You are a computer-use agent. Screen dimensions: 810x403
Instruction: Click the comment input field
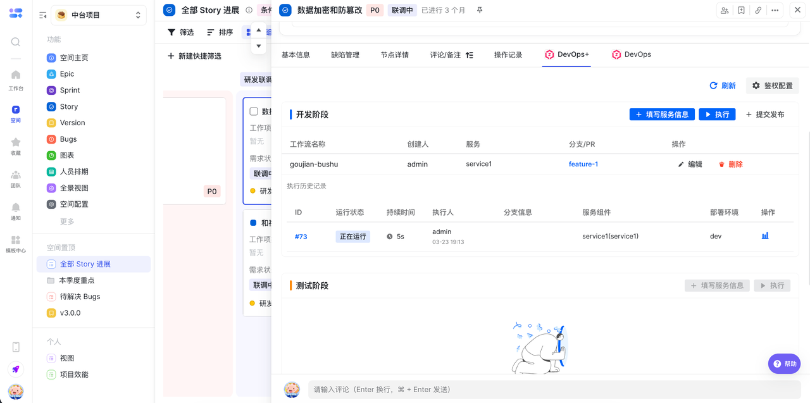tap(554, 390)
